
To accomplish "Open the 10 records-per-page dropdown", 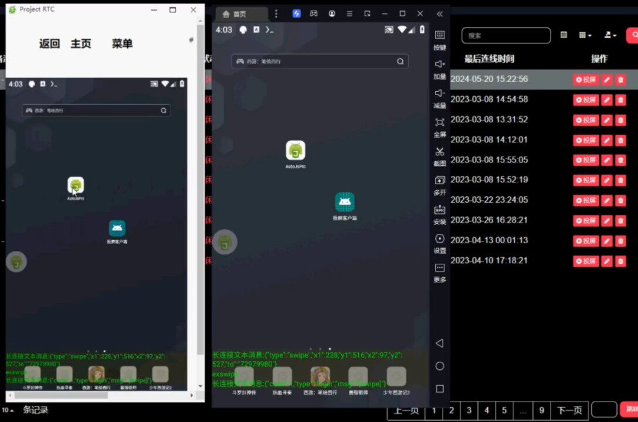I will tap(8, 410).
